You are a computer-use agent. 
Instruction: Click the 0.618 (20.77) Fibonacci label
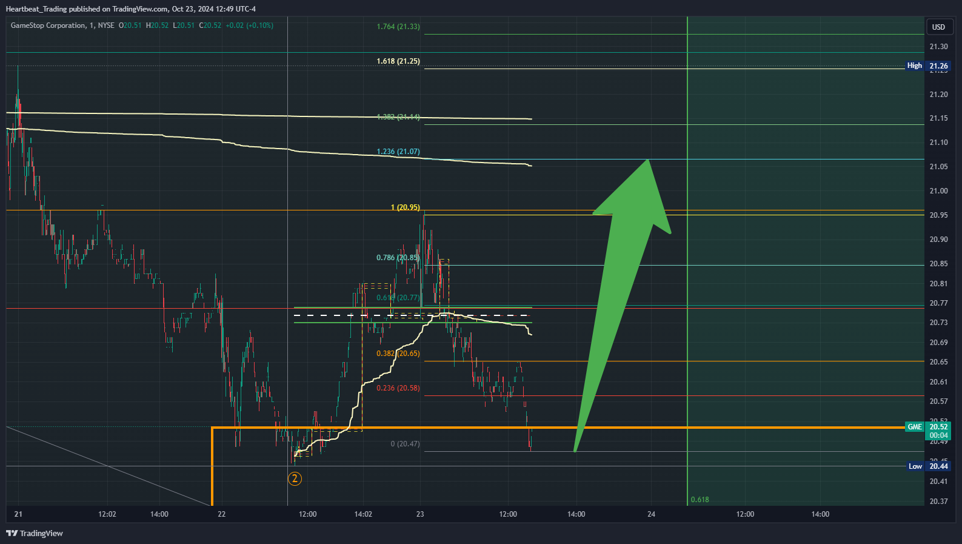pyautogui.click(x=398, y=298)
